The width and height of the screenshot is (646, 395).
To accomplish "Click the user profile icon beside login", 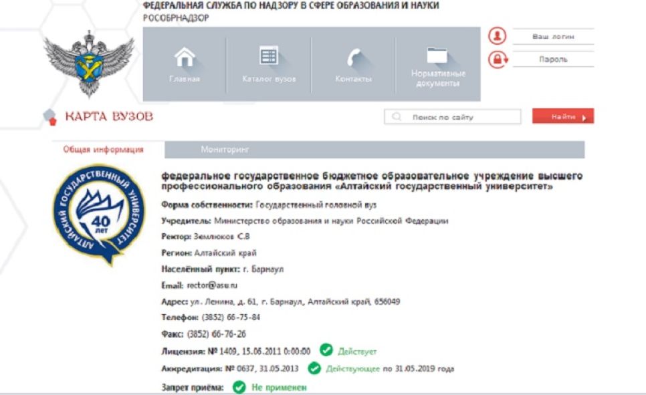I will (498, 36).
